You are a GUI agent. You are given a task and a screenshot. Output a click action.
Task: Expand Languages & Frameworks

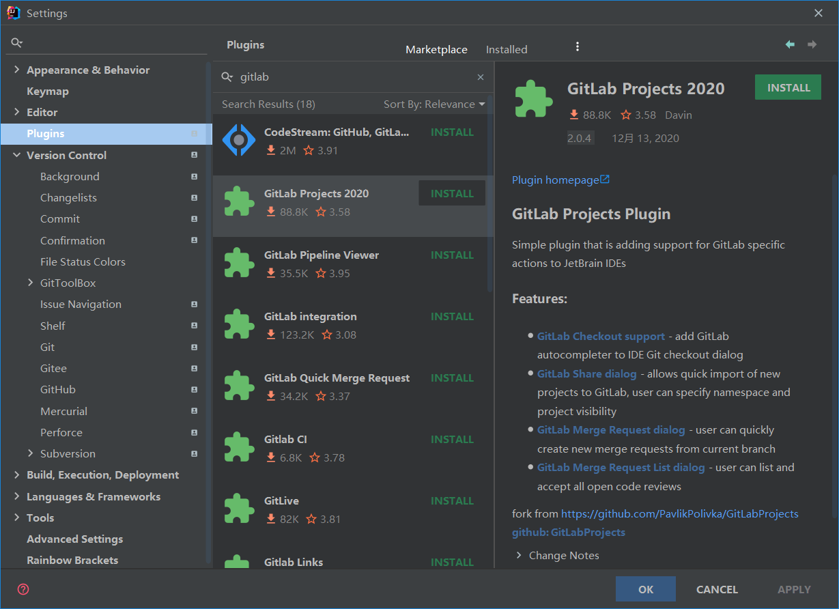click(16, 496)
